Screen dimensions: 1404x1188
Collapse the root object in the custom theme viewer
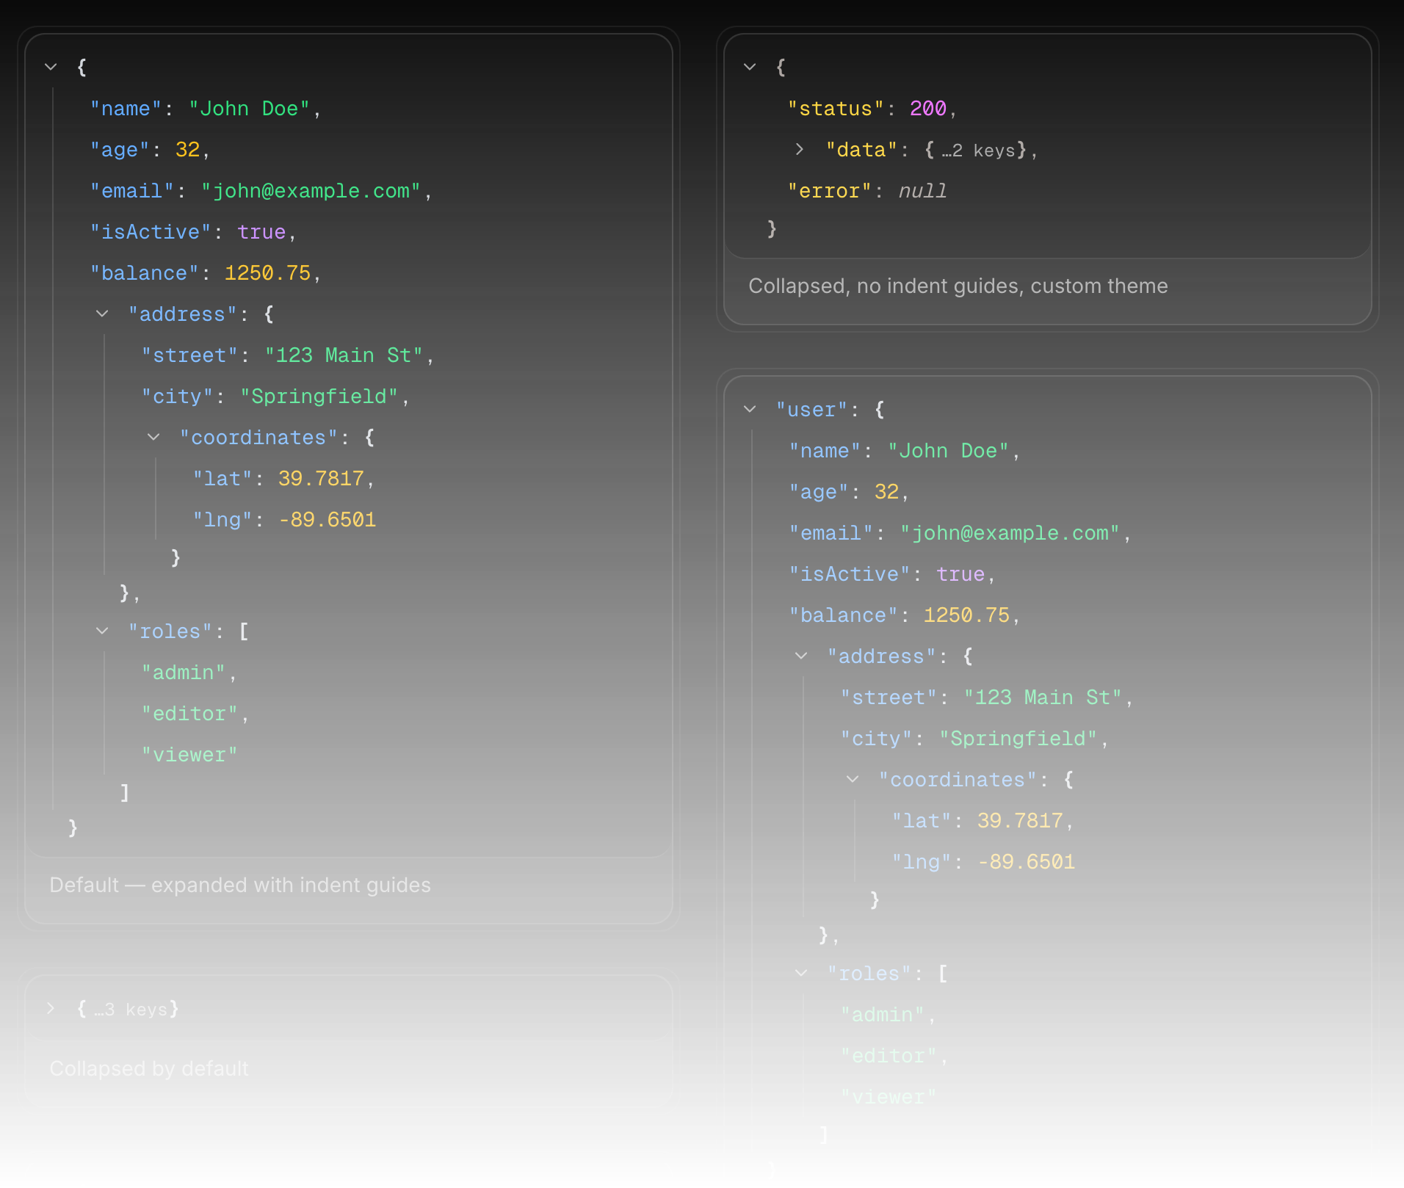point(750,67)
